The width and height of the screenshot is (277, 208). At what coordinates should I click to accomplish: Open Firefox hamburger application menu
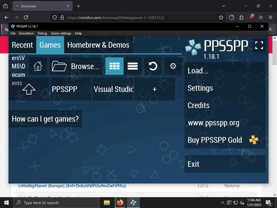click(271, 17)
